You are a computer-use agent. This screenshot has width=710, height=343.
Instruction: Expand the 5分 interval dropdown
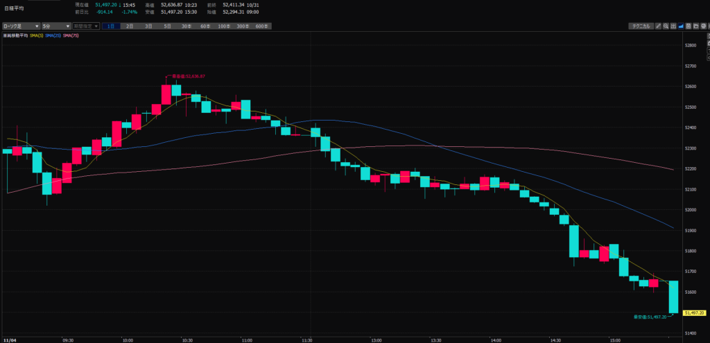click(x=56, y=26)
